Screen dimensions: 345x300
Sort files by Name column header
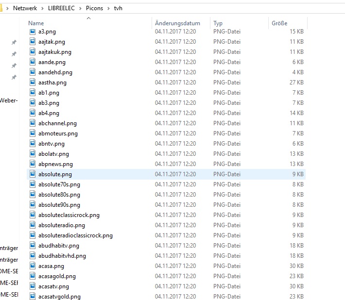point(36,23)
